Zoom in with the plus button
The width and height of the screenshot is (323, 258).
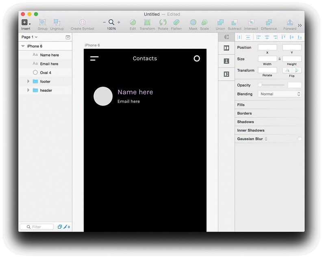(x=119, y=22)
